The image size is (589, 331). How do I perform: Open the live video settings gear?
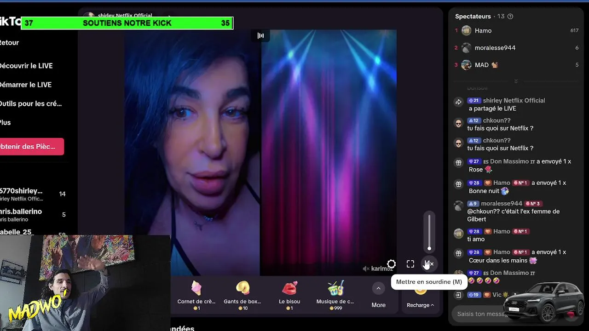(x=391, y=264)
